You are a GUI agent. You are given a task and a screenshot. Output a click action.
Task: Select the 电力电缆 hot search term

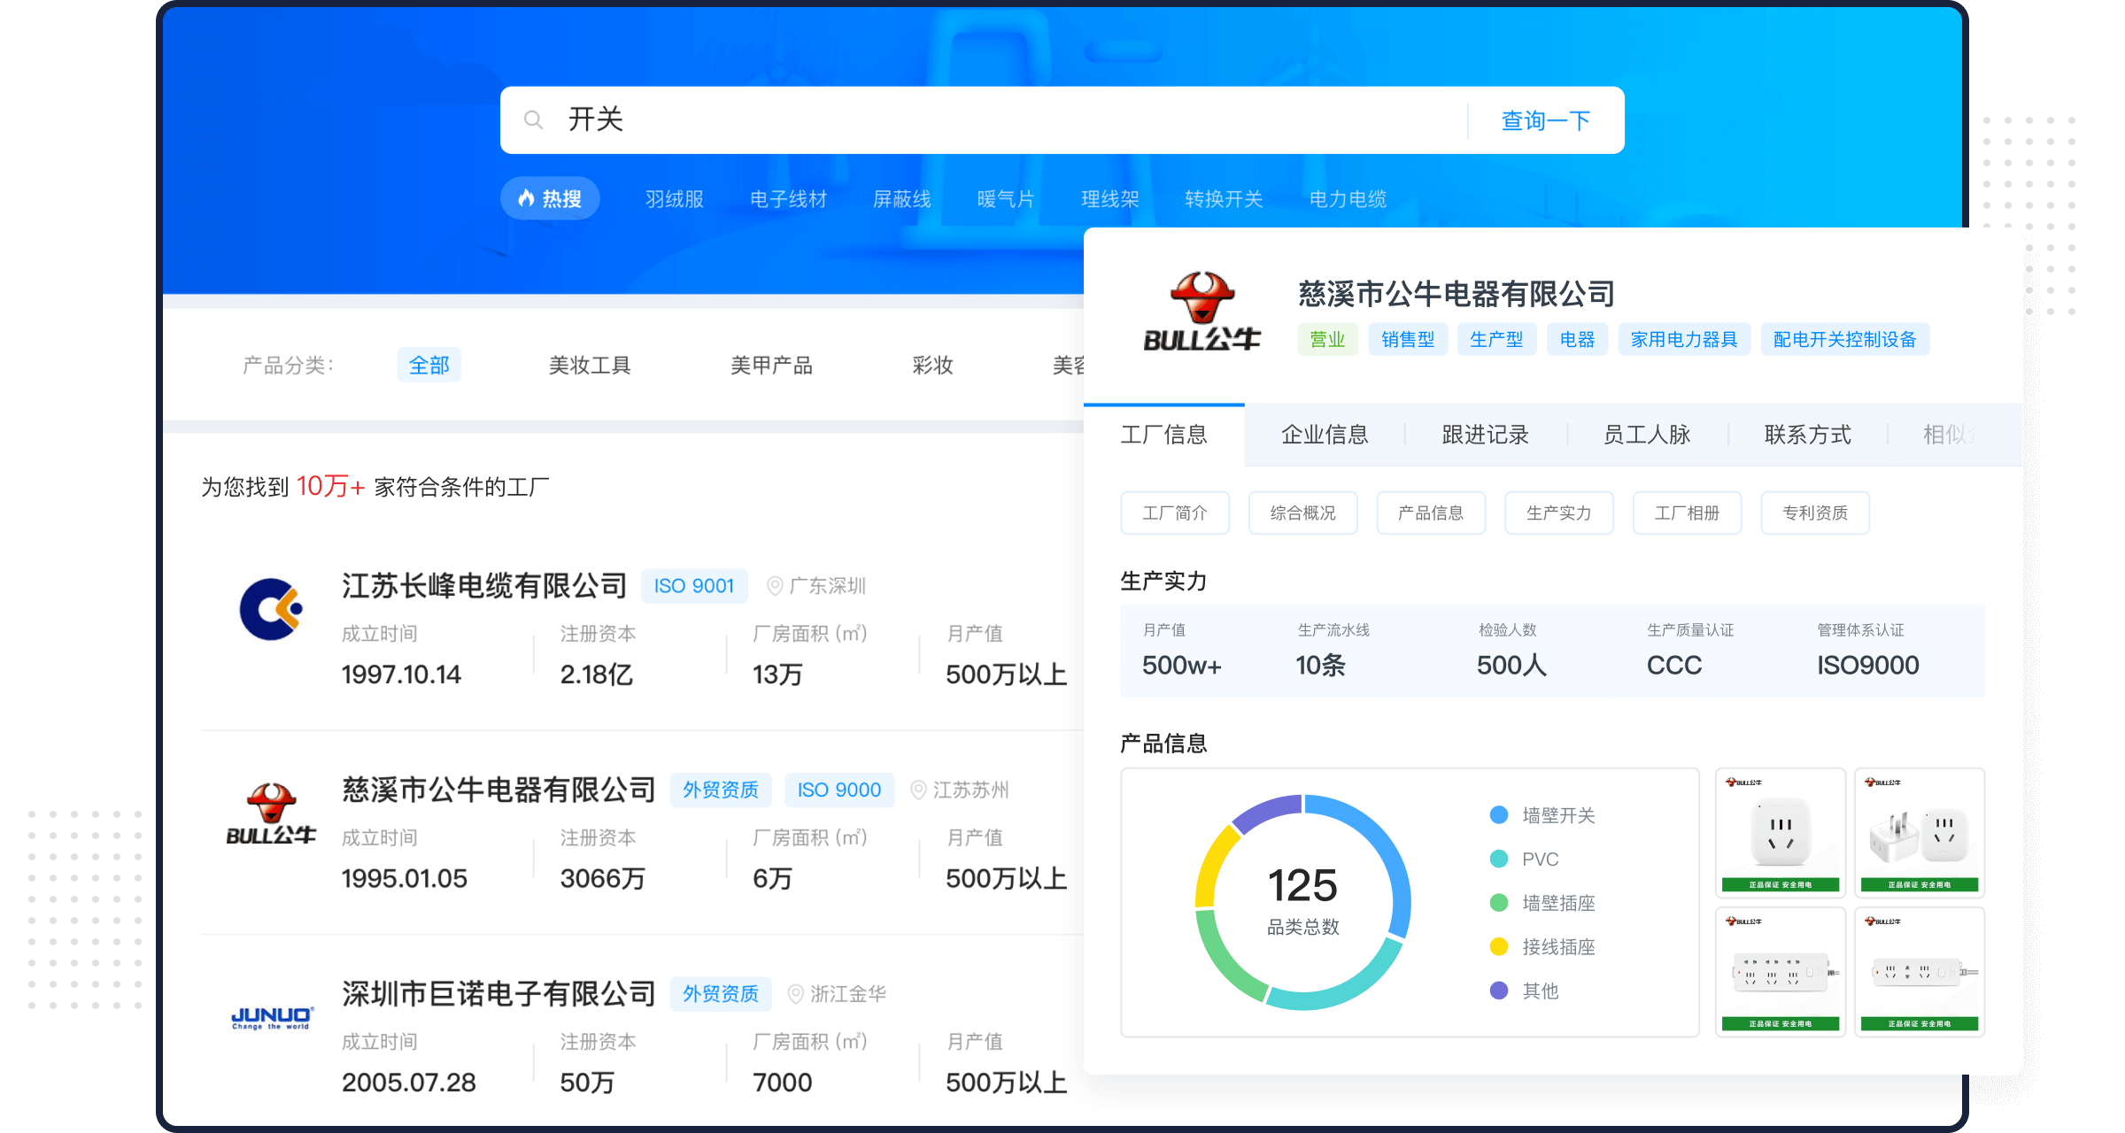tap(1347, 198)
